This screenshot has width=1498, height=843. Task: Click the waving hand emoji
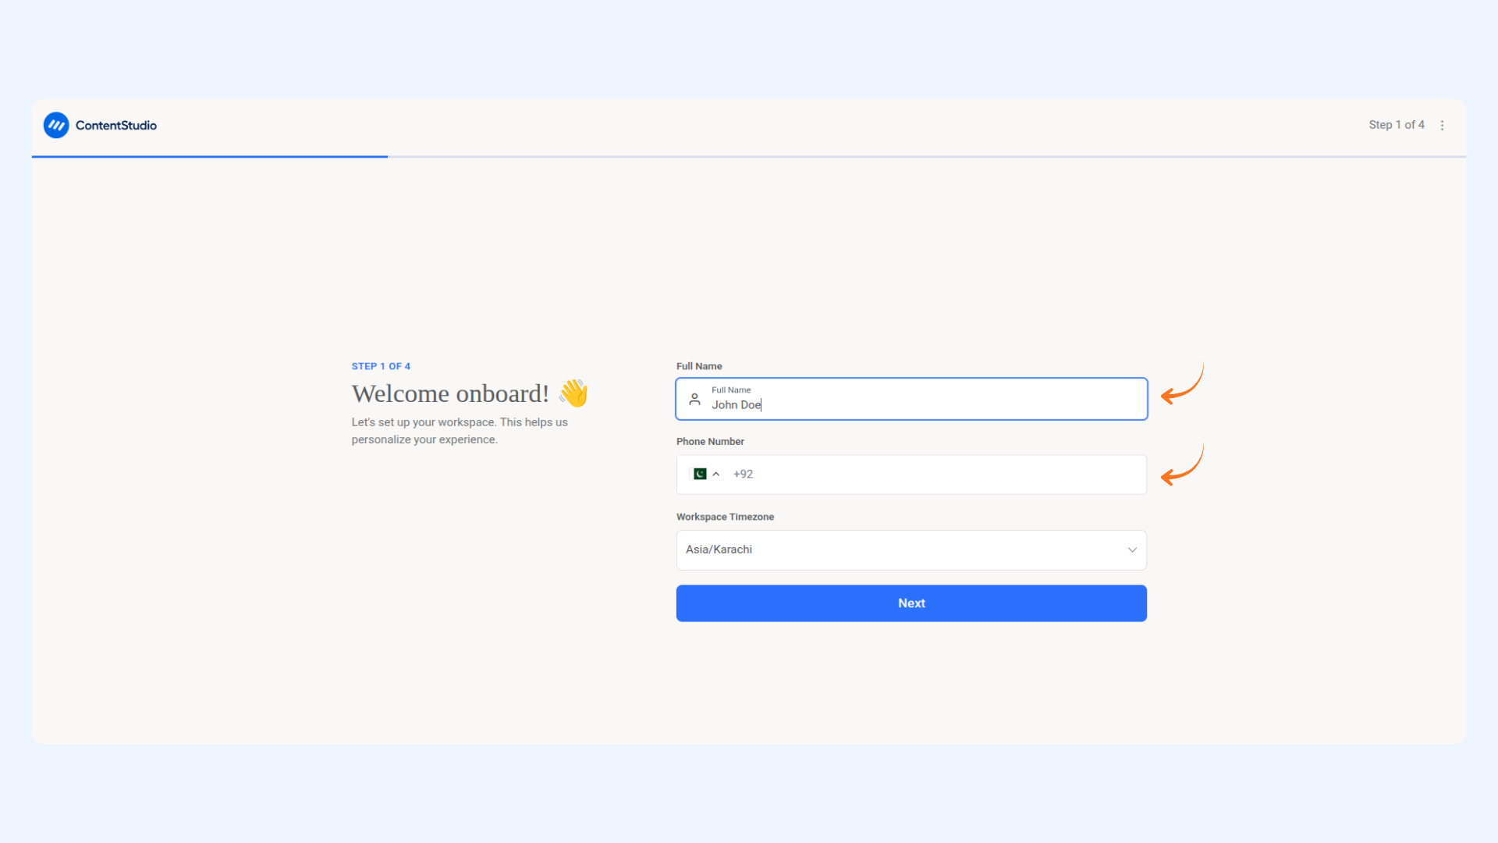click(x=573, y=393)
